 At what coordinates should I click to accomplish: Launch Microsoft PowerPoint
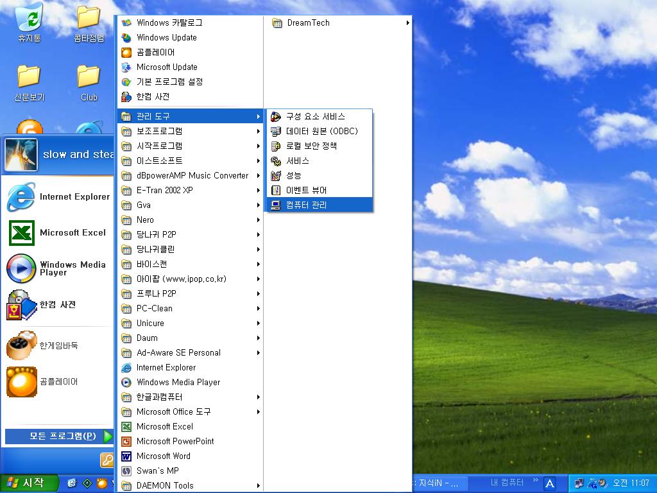[x=191, y=441]
